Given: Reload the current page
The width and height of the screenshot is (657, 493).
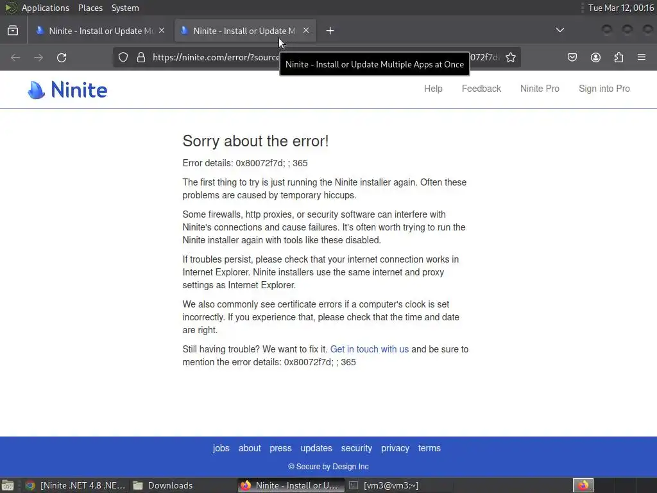Looking at the screenshot, I should click(62, 57).
